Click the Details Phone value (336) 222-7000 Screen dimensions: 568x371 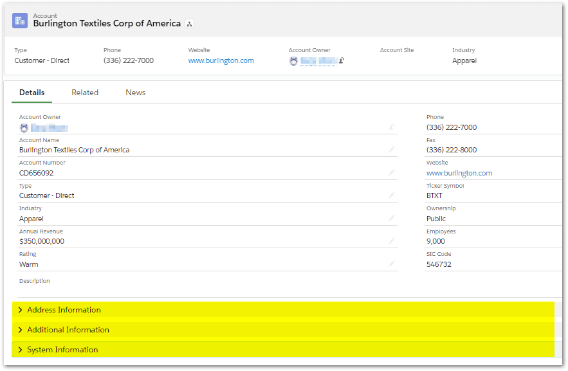pyautogui.click(x=452, y=127)
